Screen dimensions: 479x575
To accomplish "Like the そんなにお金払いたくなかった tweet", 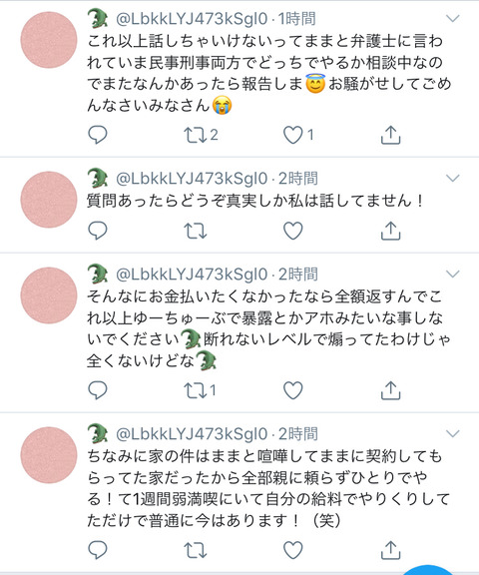I will tap(292, 390).
